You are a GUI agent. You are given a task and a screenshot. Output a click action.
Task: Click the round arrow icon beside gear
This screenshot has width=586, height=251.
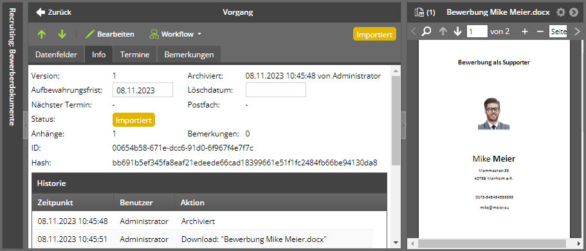pos(574,12)
